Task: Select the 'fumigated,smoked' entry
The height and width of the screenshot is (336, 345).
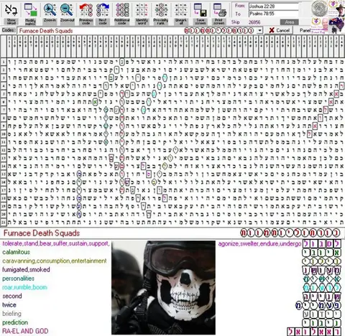Action: 26,270
